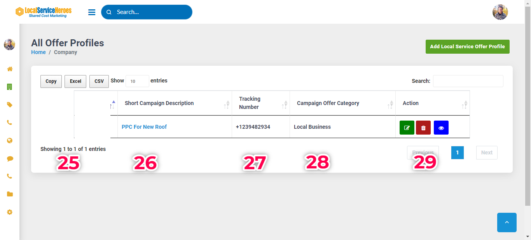Open the chat bubble icon in sidebar
Image resolution: width=531 pixels, height=240 pixels.
pyautogui.click(x=10, y=158)
